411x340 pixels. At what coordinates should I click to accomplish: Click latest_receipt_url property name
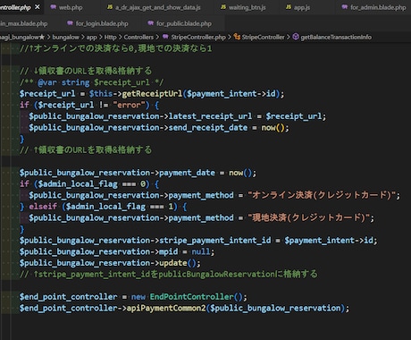(210, 116)
